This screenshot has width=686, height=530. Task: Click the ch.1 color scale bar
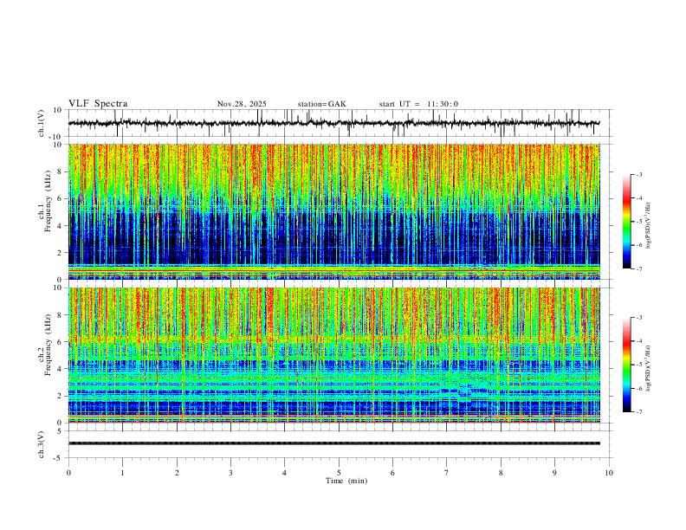point(626,221)
